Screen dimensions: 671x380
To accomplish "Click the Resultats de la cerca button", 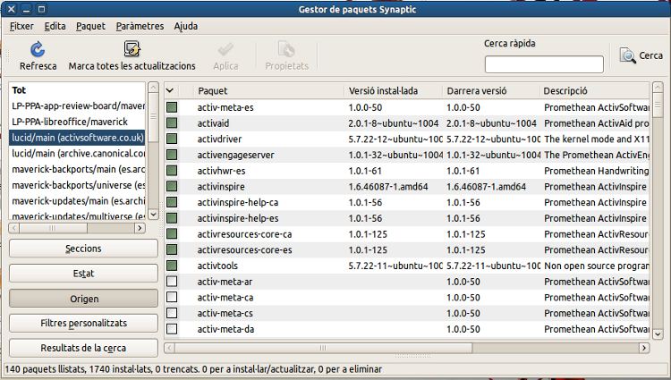I will (83, 348).
